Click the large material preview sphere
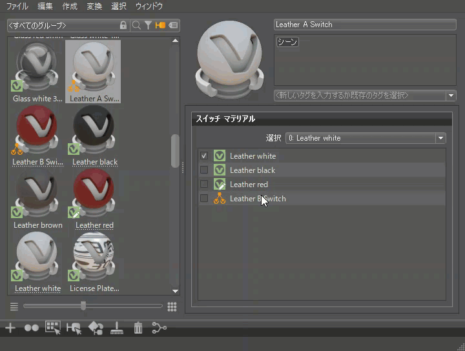 230,61
